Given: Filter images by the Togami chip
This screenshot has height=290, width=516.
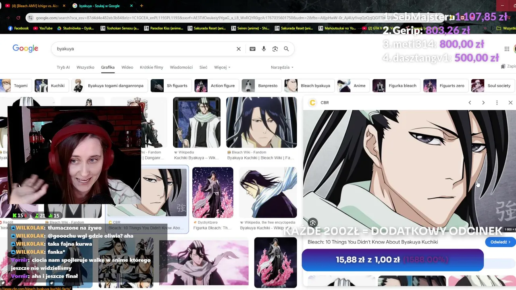Looking at the screenshot, I should (x=15, y=86).
